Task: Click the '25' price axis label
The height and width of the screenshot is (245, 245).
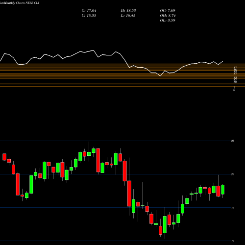Action: click(233, 141)
